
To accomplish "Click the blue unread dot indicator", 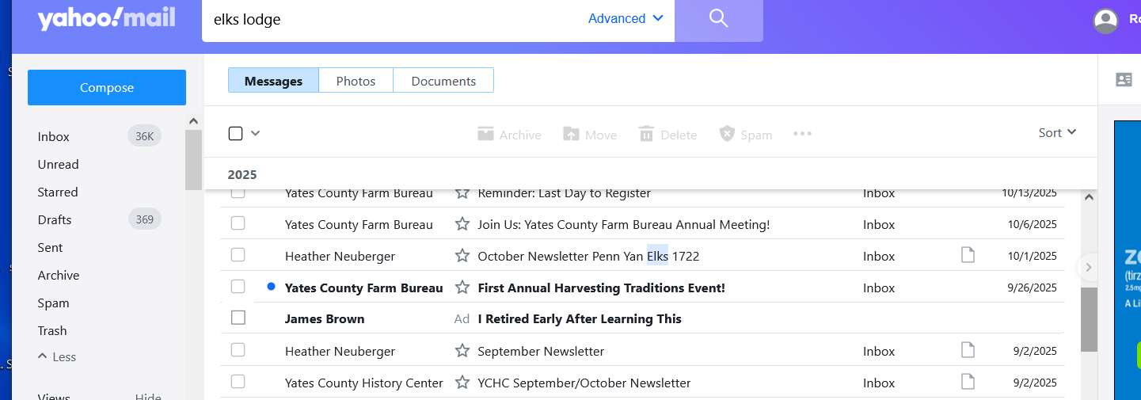I will coord(271,287).
